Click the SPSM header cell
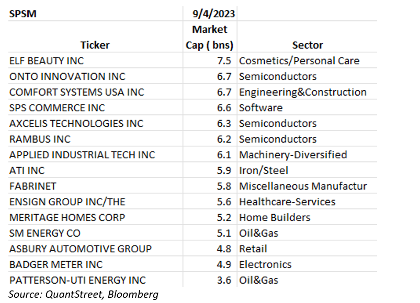The image size is (420, 303). [22, 13]
